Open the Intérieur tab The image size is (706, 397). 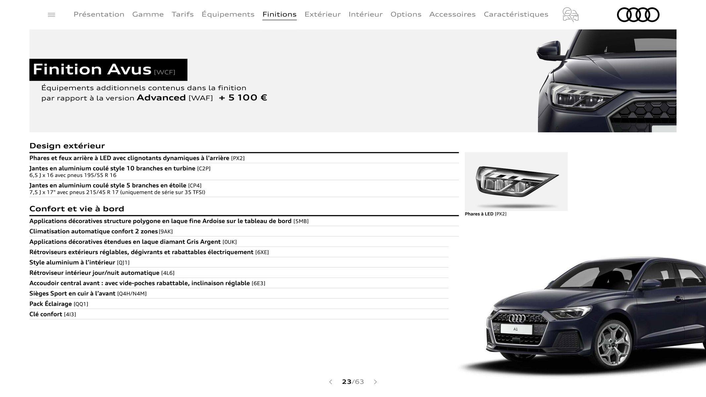click(365, 14)
